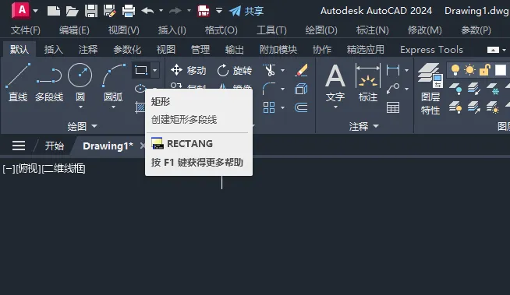Toggle current layer lock padlock
The width and height of the screenshot is (510, 295).
[484, 70]
